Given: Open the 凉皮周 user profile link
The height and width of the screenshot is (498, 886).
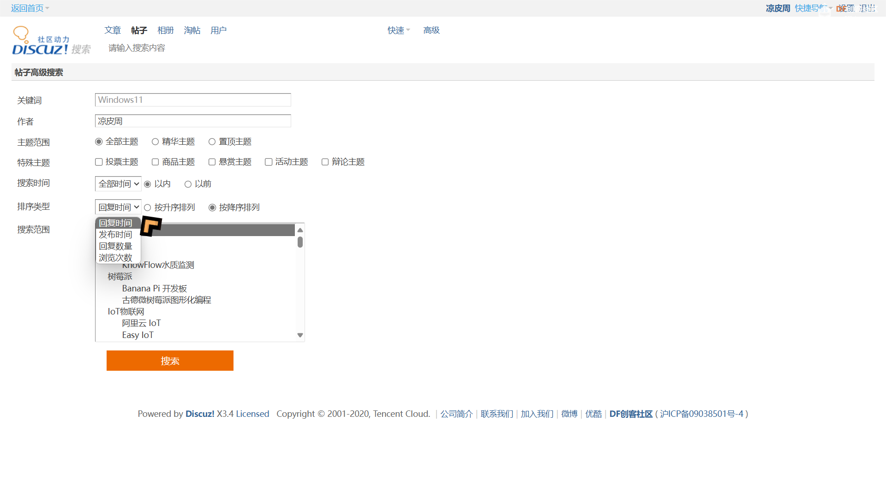Looking at the screenshot, I should click(778, 8).
